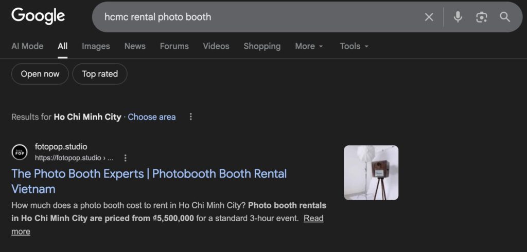Toggle the Open now filter chip
The image size is (527, 252).
pyautogui.click(x=40, y=74)
